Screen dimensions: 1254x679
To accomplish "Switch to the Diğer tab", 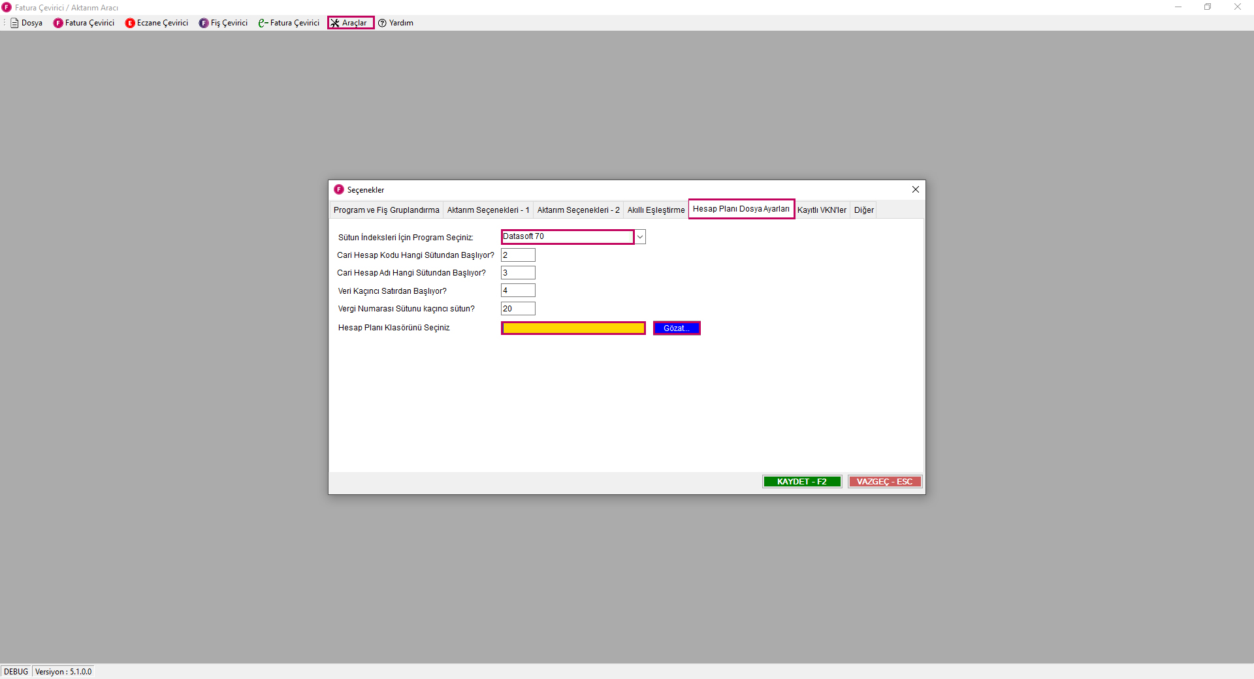I will click(863, 210).
